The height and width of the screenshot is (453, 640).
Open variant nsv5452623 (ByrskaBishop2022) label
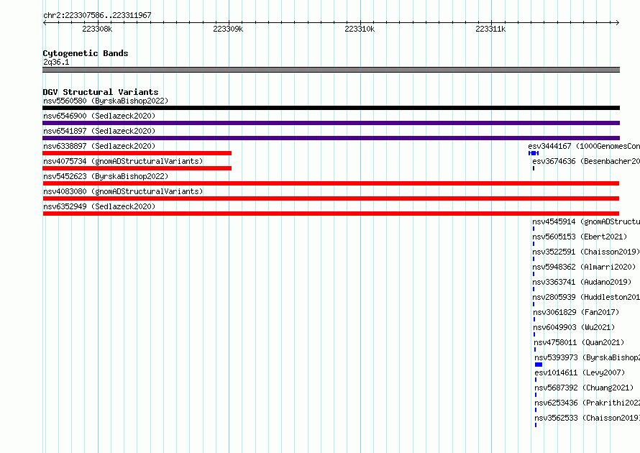(106, 176)
